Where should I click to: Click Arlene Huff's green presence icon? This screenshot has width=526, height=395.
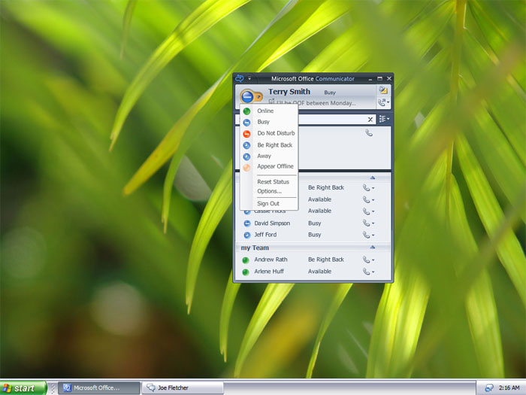(x=246, y=272)
